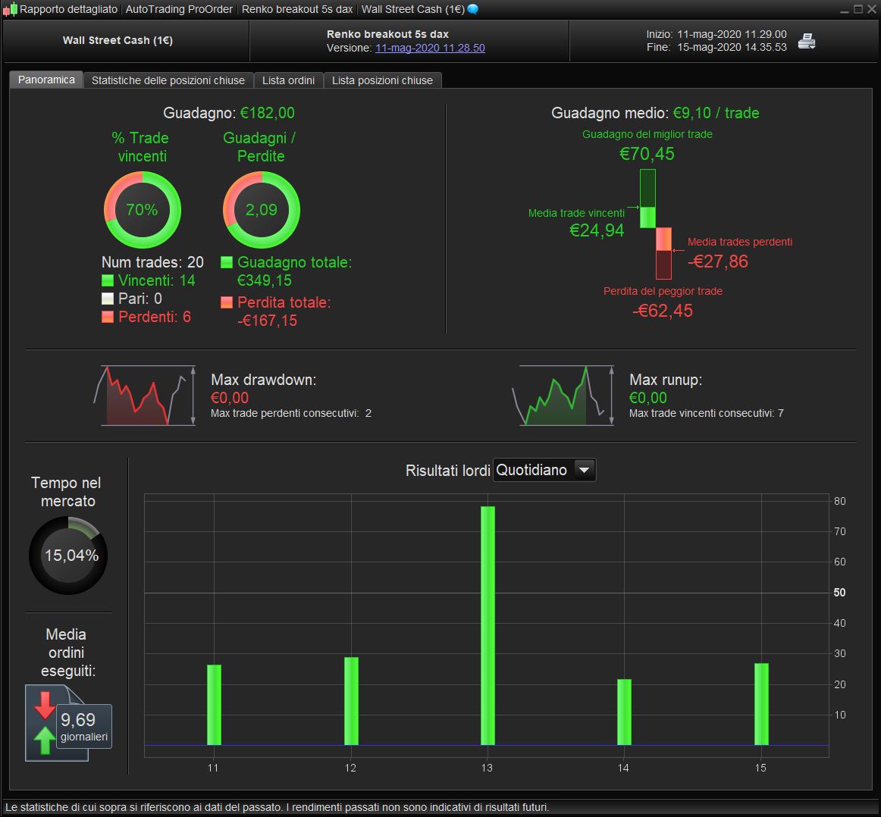
Task: Click the Max runup €0,00 value
Action: pos(647,398)
